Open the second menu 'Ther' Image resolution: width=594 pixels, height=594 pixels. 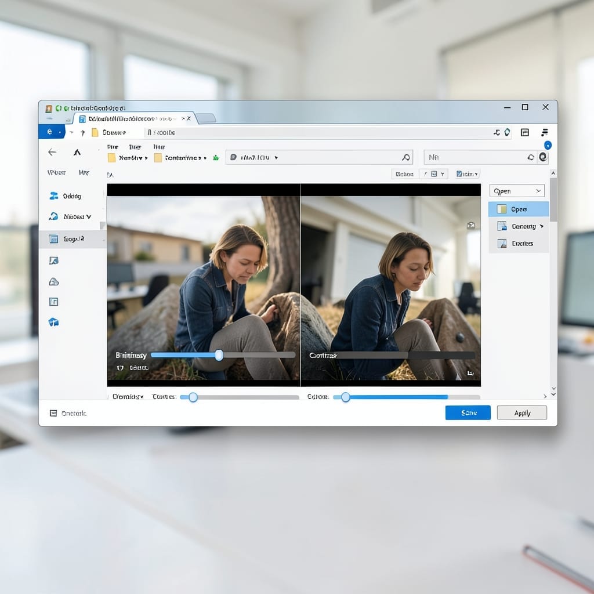click(135, 147)
